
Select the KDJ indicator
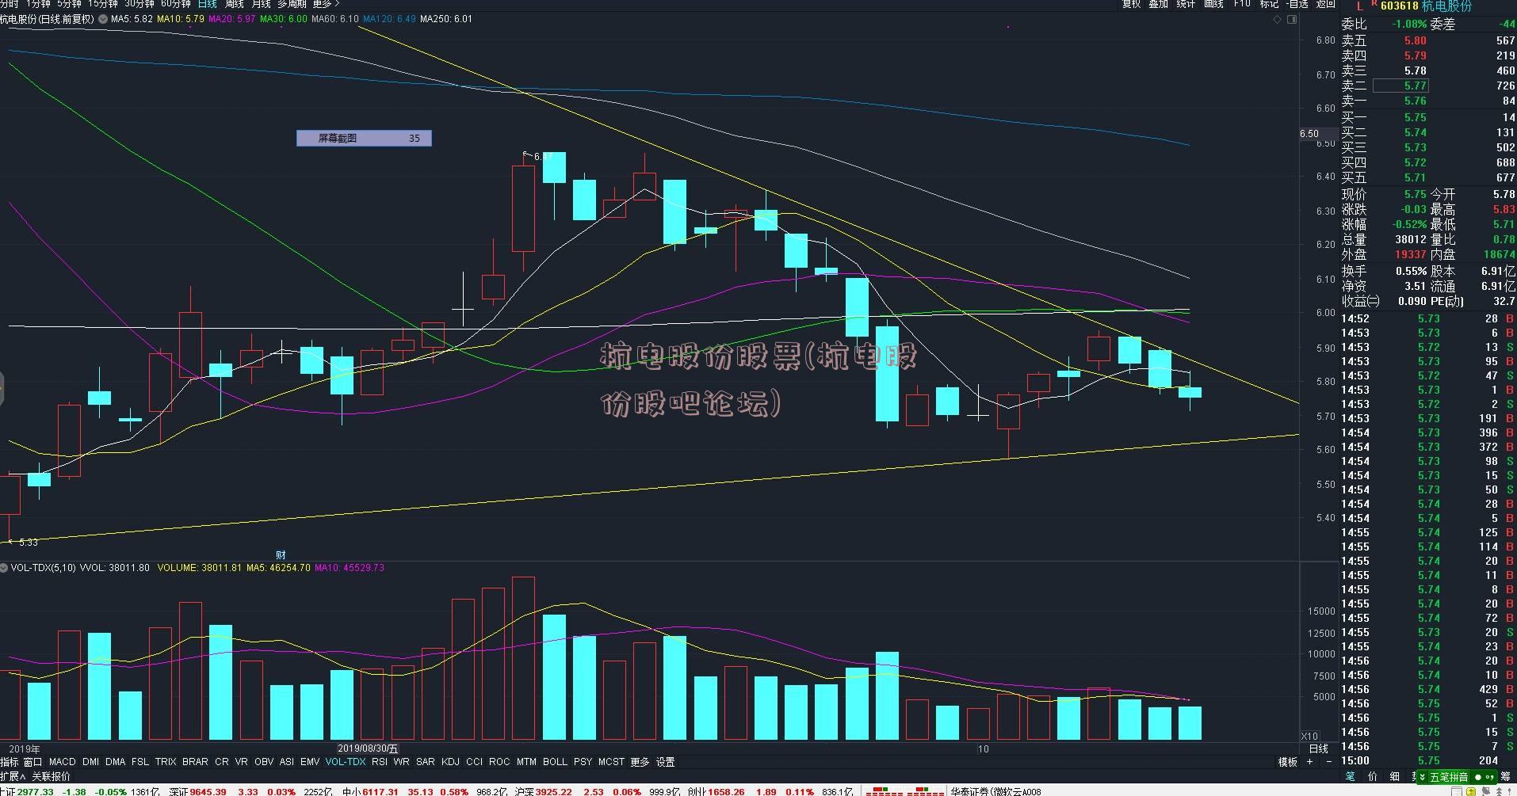[x=450, y=762]
